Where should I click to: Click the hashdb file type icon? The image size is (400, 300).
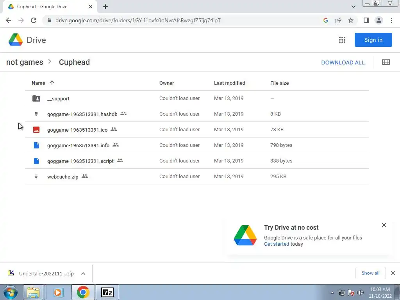tap(36, 114)
